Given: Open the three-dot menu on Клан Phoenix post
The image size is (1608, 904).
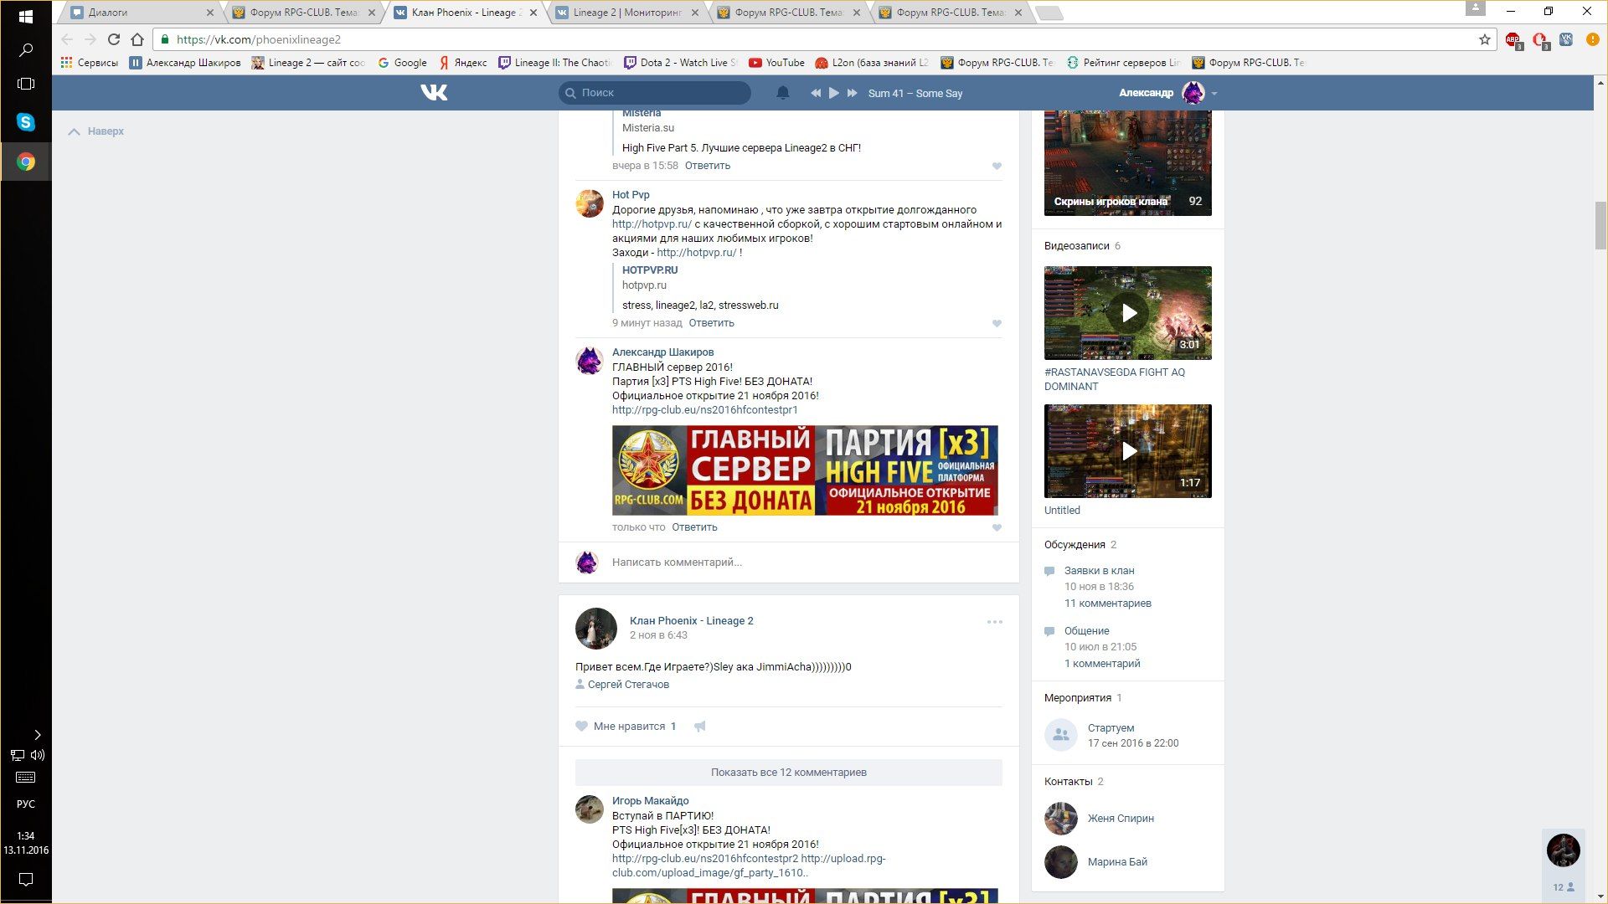Looking at the screenshot, I should [994, 622].
